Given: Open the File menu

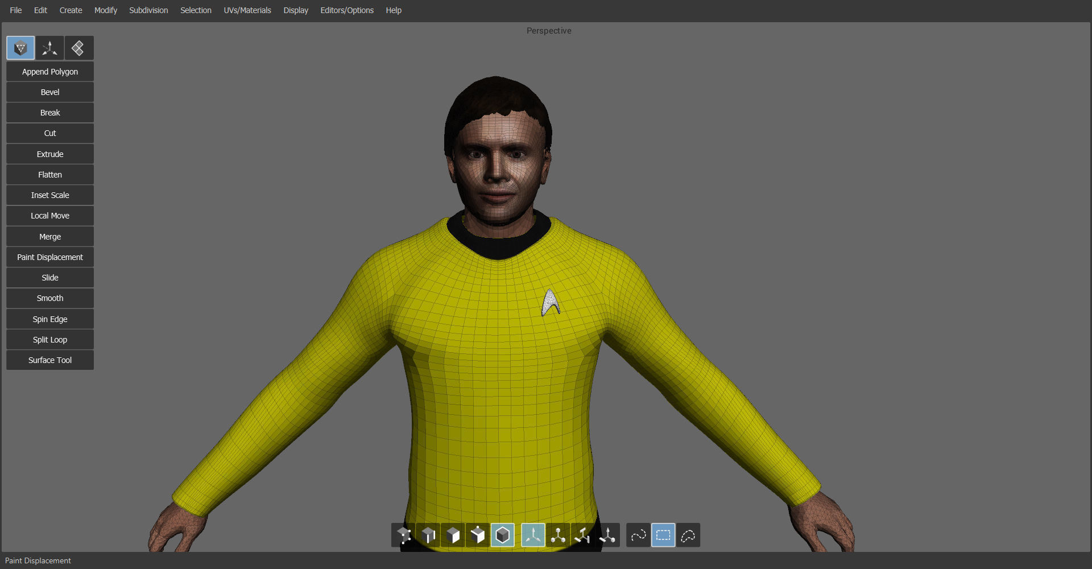Looking at the screenshot, I should [x=16, y=10].
